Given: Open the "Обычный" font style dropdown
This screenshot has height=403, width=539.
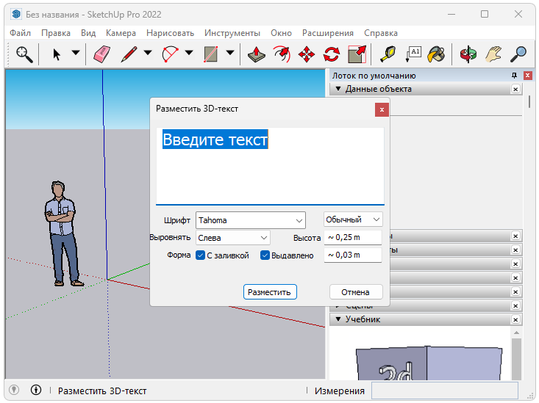Looking at the screenshot, I should 354,219.
